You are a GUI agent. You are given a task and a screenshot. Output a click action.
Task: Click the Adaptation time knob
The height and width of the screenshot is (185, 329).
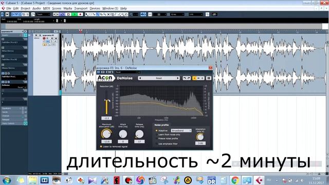200,137
